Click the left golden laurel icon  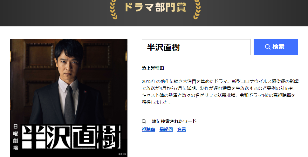pyautogui.click(x=113, y=10)
